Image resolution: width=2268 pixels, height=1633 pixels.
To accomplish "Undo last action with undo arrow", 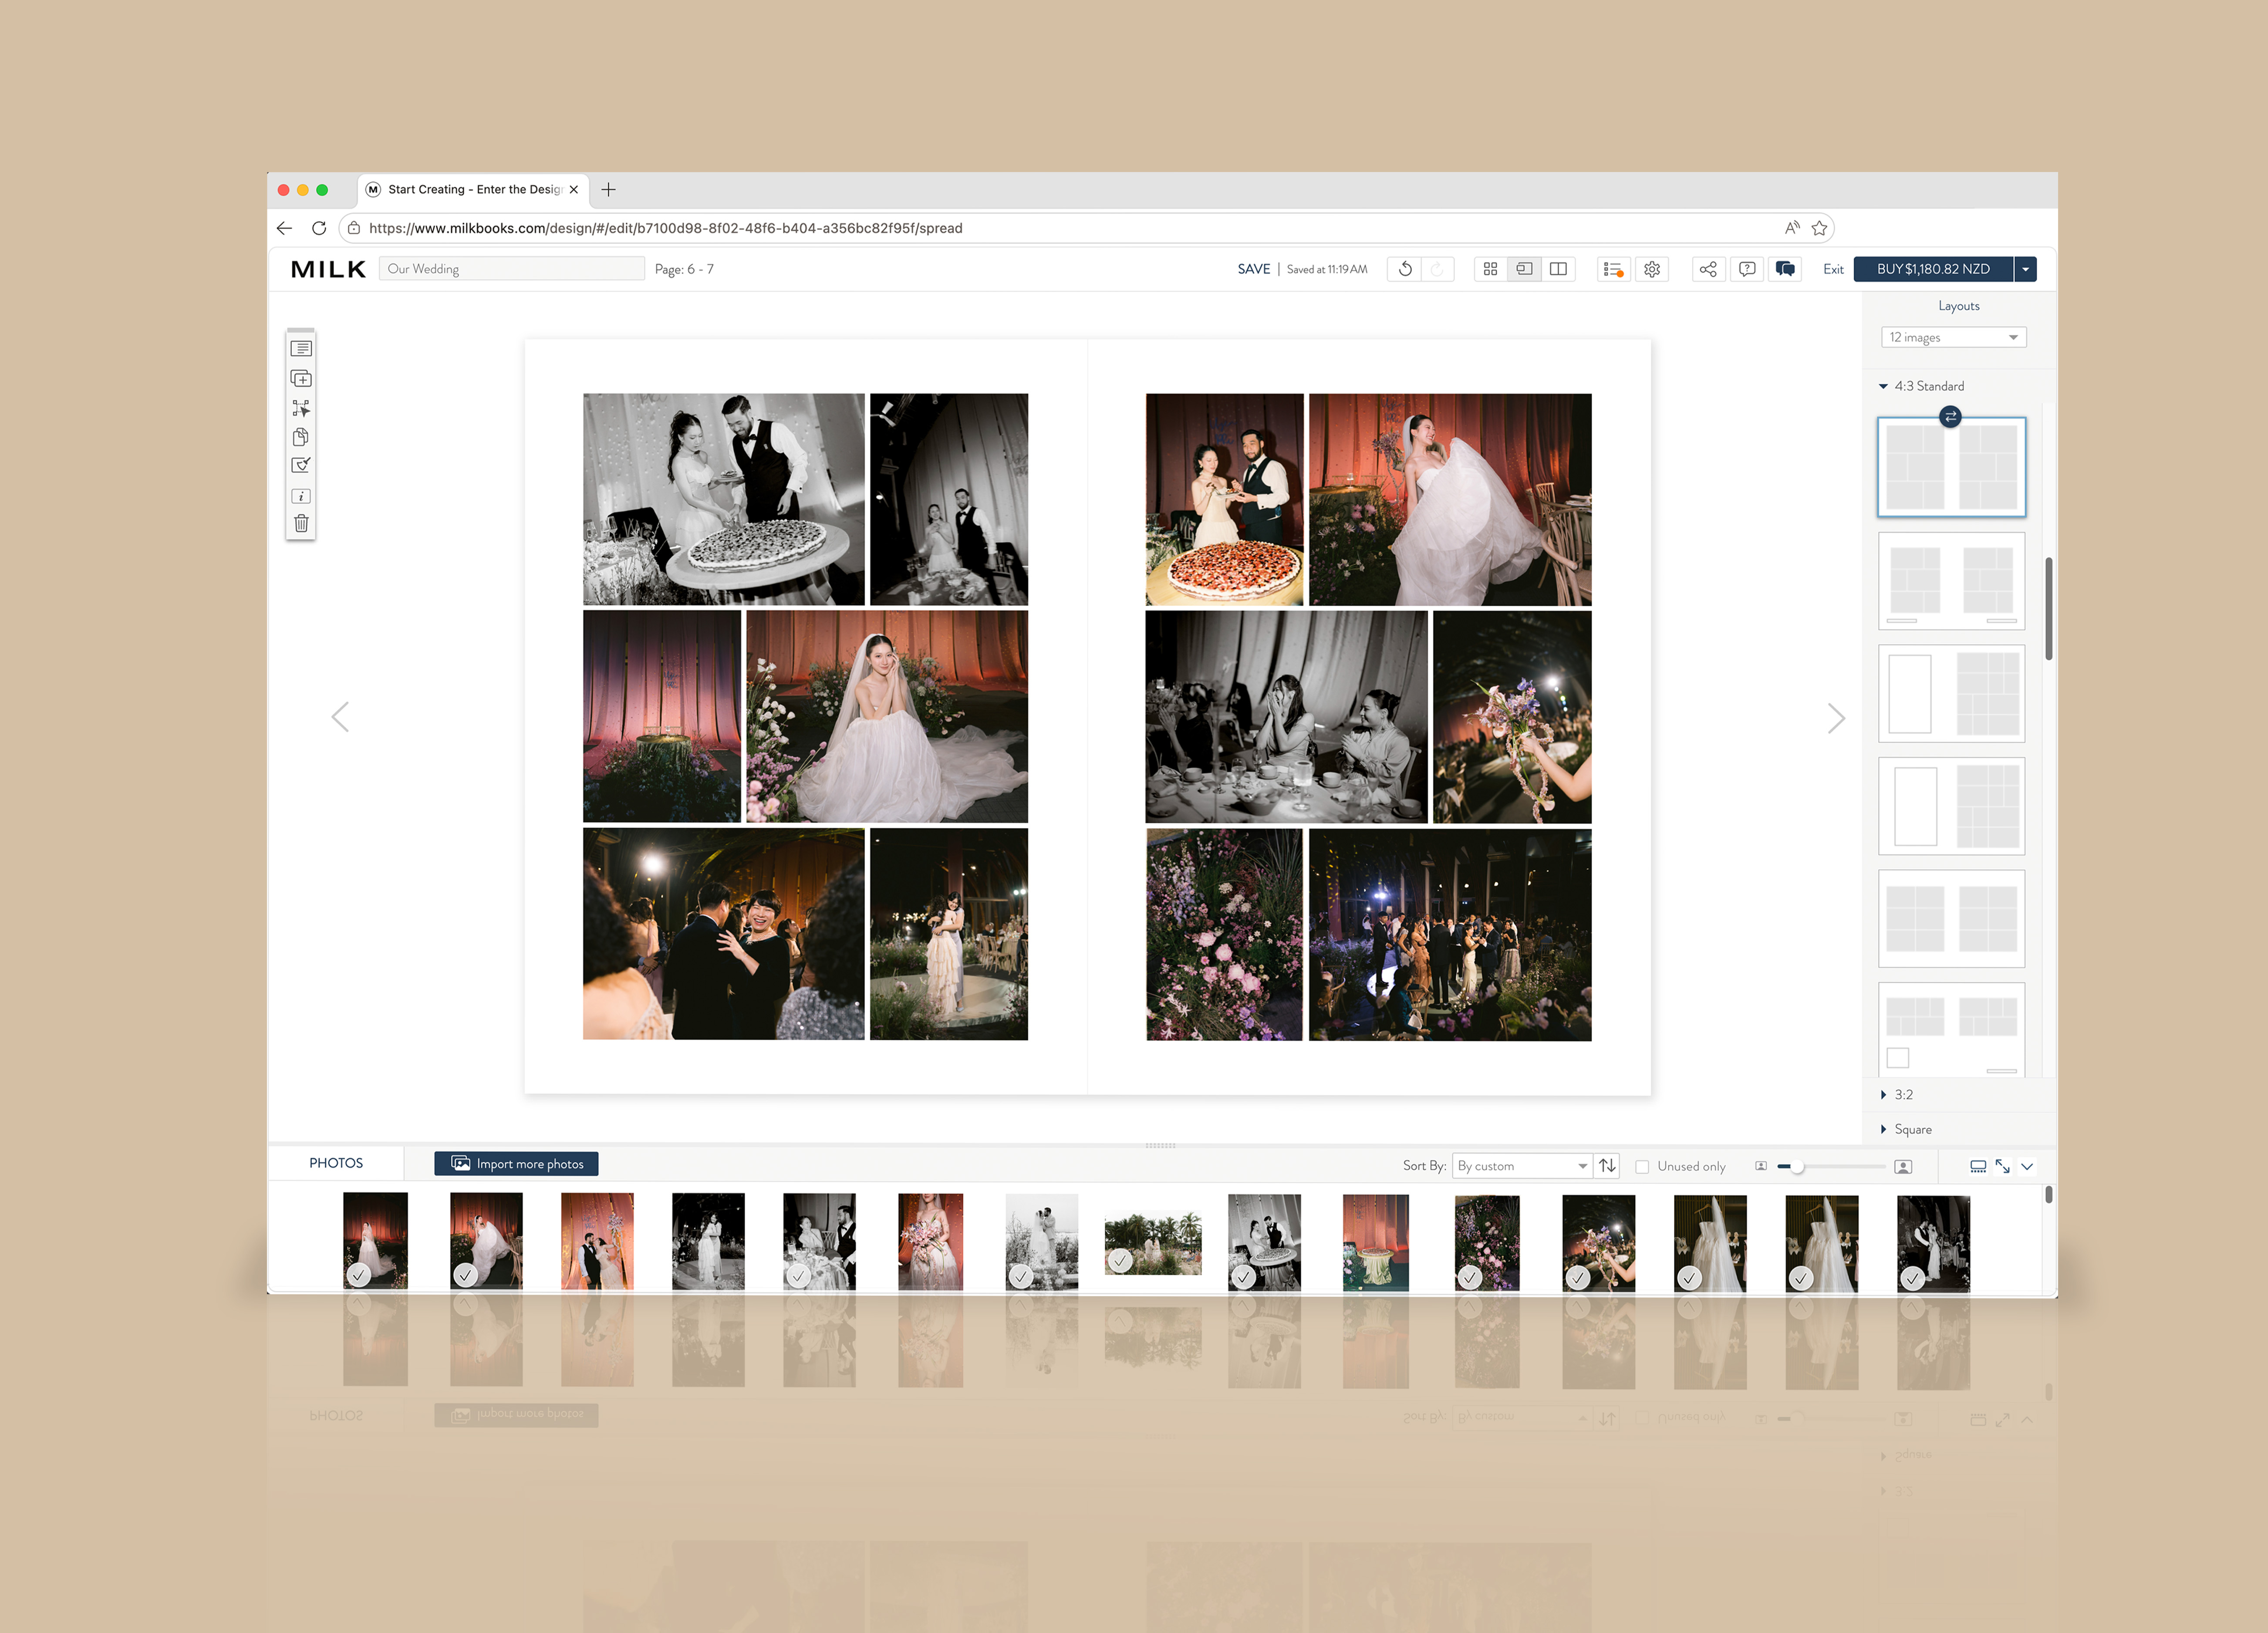I will tap(1405, 269).
